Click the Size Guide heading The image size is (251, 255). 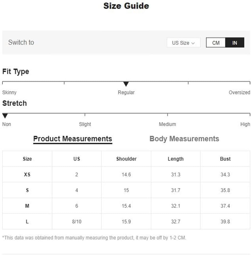click(x=126, y=6)
